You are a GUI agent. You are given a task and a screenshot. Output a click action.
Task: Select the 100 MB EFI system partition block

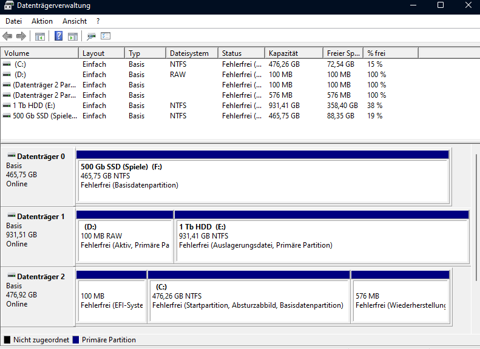(x=112, y=297)
